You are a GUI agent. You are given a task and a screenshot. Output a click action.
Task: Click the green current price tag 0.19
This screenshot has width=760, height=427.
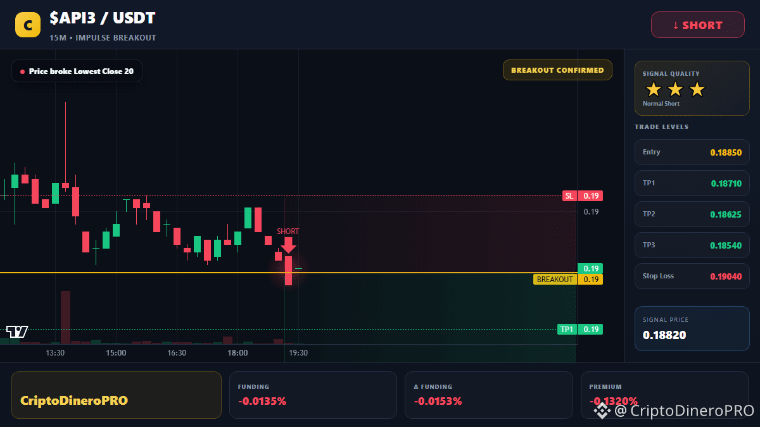pyautogui.click(x=590, y=268)
